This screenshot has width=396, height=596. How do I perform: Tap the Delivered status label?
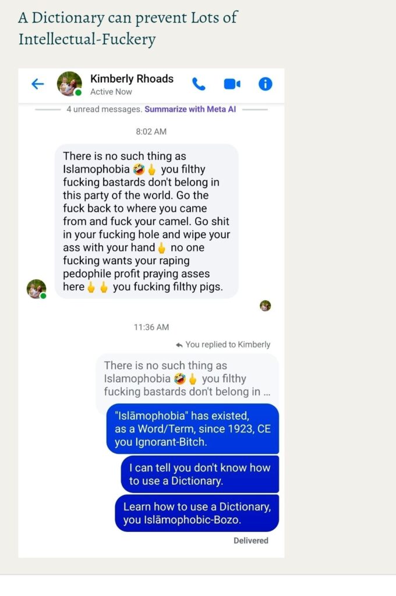250,541
